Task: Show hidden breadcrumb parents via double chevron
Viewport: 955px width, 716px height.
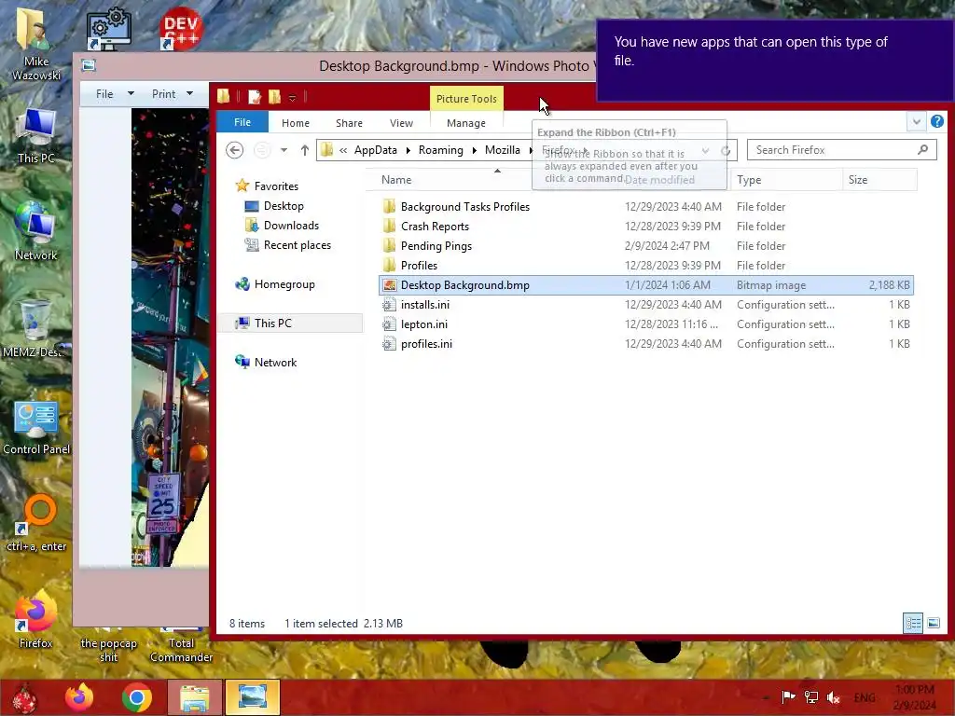Action: 343,150
